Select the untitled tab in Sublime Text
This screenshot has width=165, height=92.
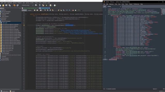(114, 6)
